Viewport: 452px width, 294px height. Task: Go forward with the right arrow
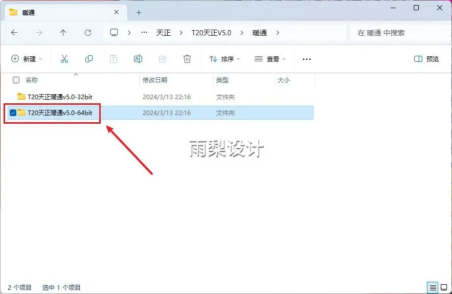[x=39, y=33]
